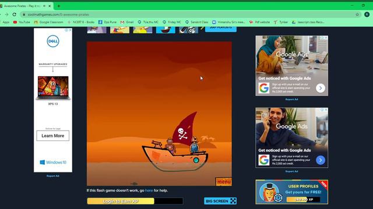Click the game menu button
Screen dimensions: 373x209
point(224,182)
